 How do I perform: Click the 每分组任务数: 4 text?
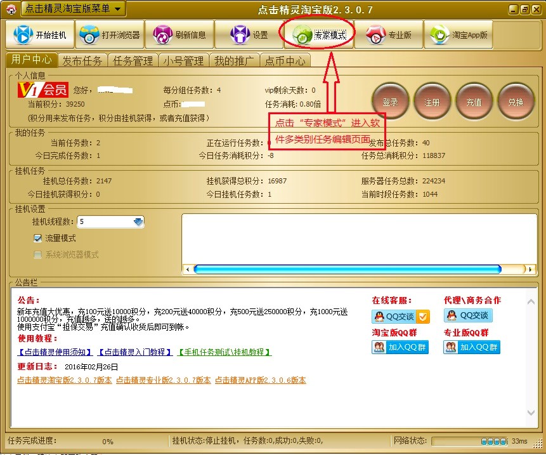click(192, 91)
